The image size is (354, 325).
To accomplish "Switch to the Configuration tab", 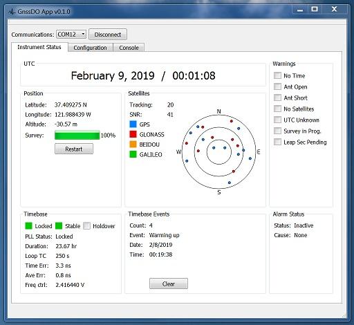I will pos(90,48).
